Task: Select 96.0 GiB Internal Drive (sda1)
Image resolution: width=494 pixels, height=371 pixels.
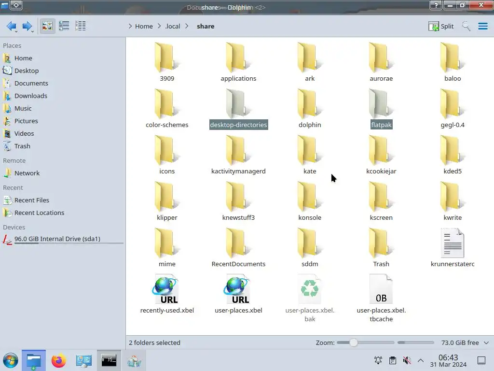Action: (x=57, y=239)
